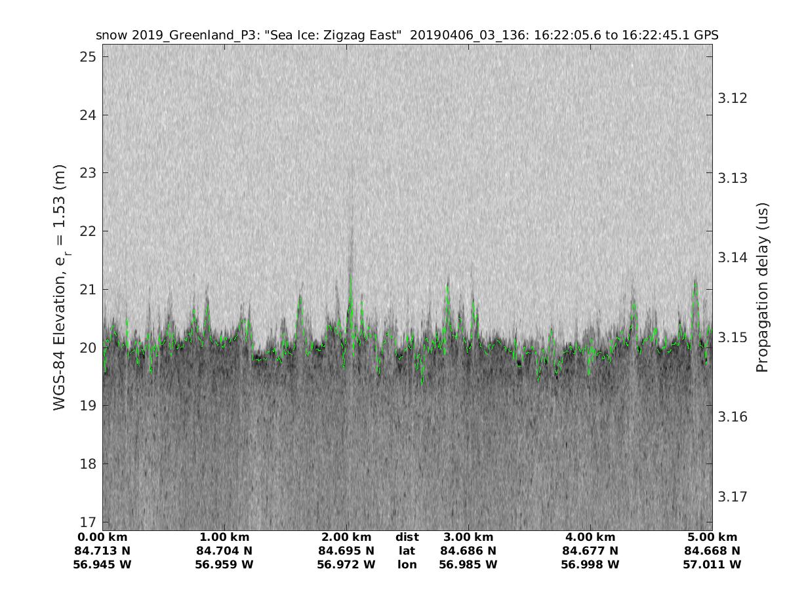Click the plot title text at top
This screenshot has width=787, height=590.
click(x=407, y=35)
